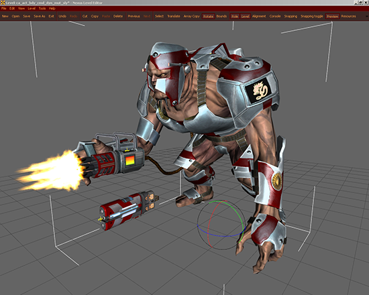Viewport: 369px width, 295px height.
Task: Select the red canister on the grid
Action: point(127,210)
